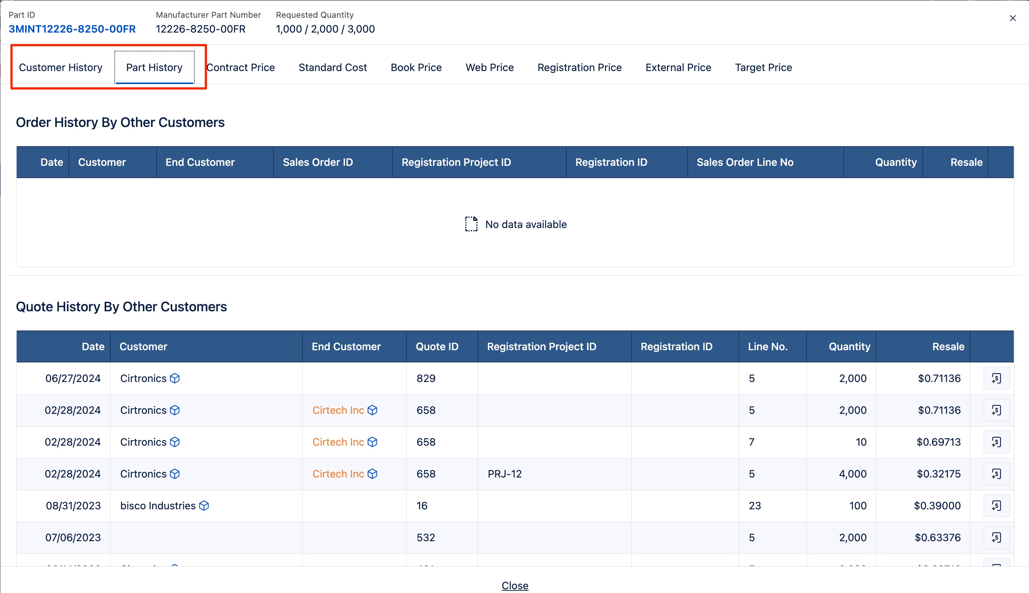The image size is (1029, 593).
Task: Click Cirtech Inc cube icon in $0.71136 February row
Action: click(372, 410)
